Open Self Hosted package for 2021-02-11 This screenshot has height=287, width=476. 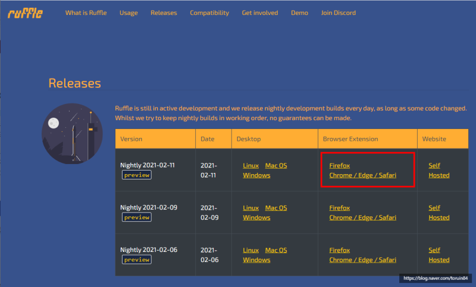click(439, 171)
